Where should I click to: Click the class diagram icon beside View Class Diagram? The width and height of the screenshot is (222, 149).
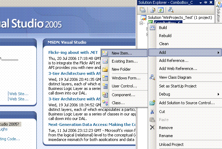click(x=152, y=77)
